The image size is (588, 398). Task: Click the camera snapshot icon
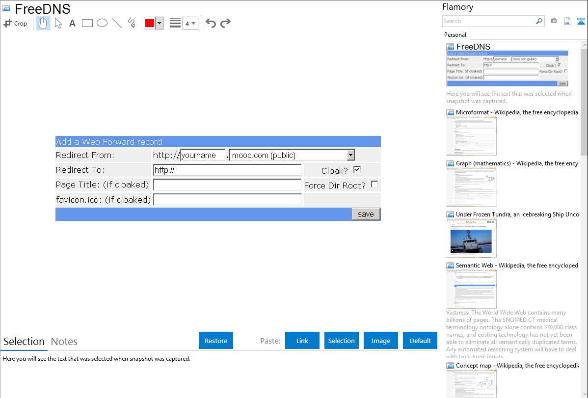tap(554, 21)
